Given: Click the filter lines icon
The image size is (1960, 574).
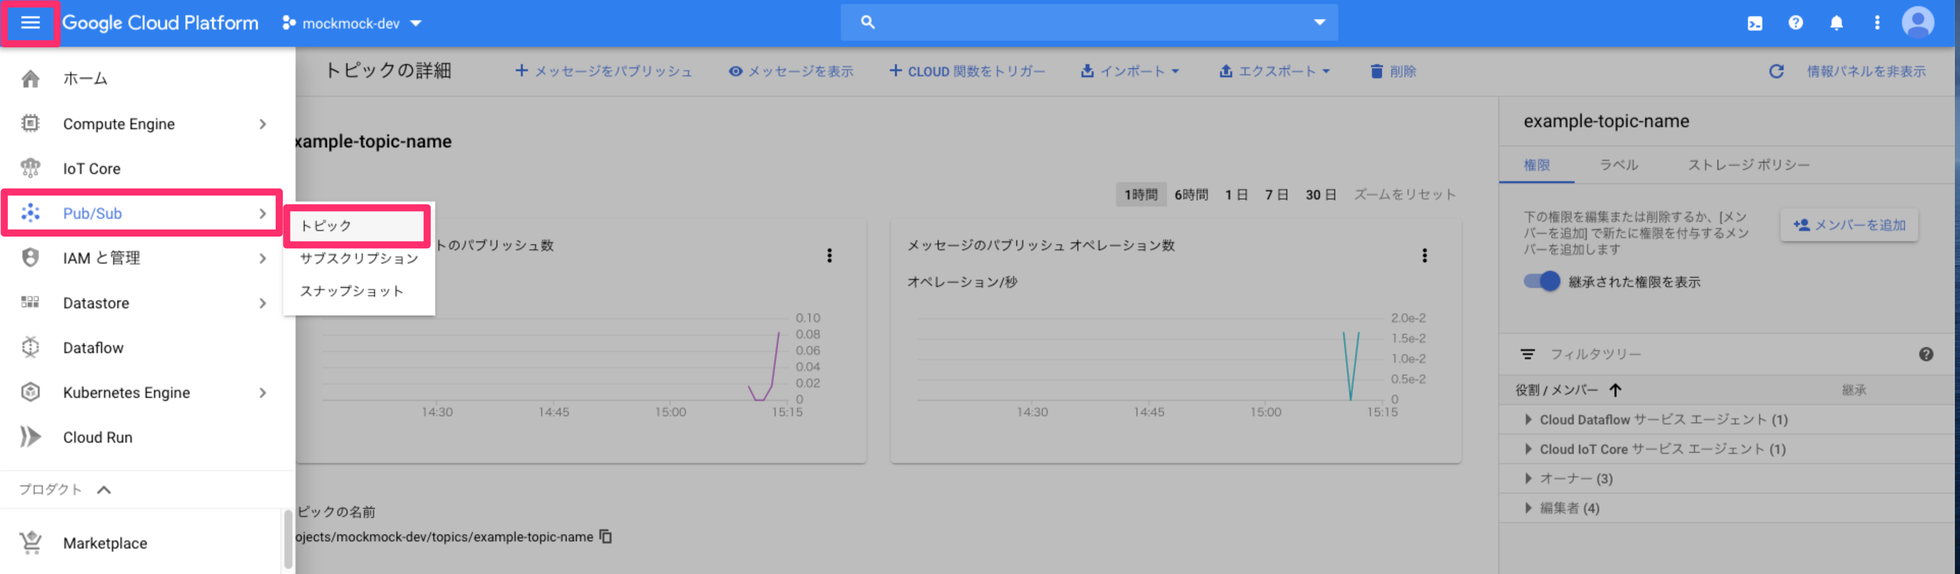Looking at the screenshot, I should (x=1527, y=354).
